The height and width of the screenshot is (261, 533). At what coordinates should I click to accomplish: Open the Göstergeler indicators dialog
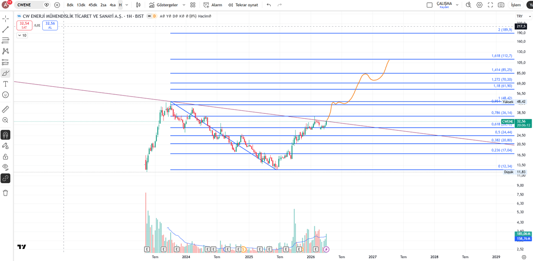coord(163,5)
